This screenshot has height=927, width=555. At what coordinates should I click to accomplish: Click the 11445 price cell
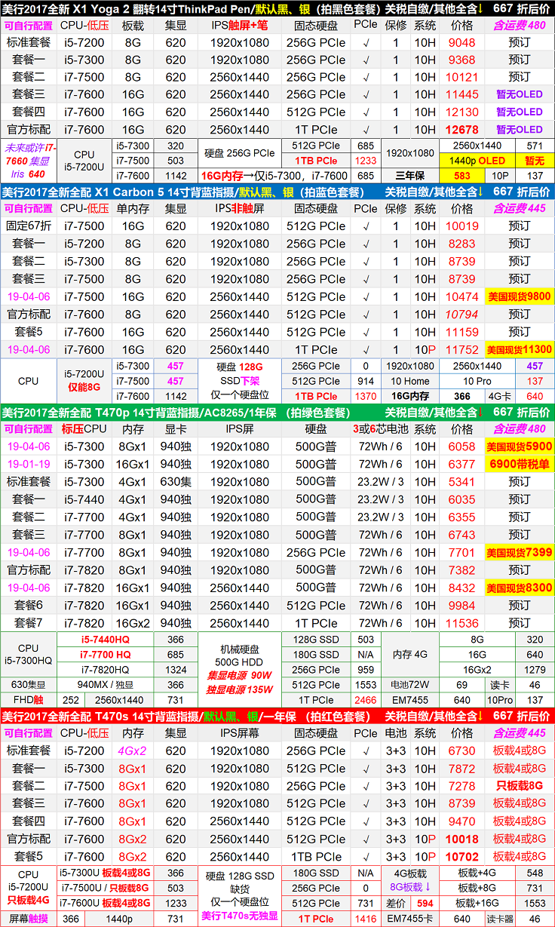point(461,94)
